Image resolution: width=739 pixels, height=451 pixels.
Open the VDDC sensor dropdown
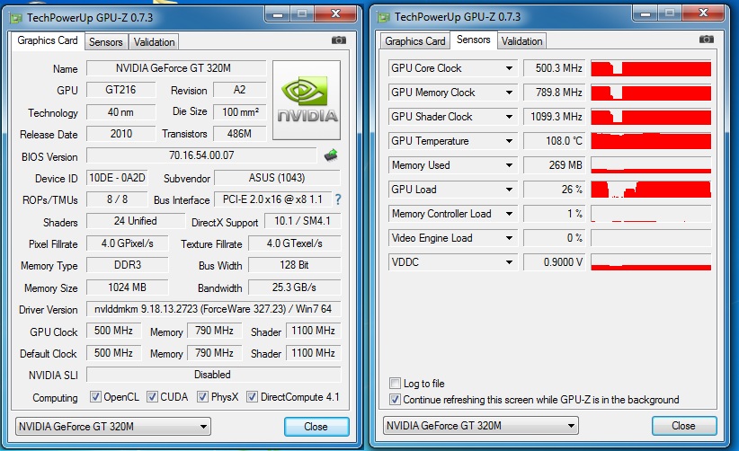509,262
